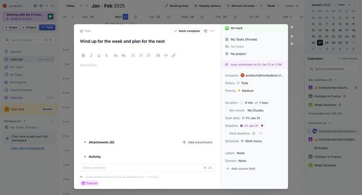This screenshot has width=362, height=195.
Task: Close the task dialog
Action: point(292,27)
